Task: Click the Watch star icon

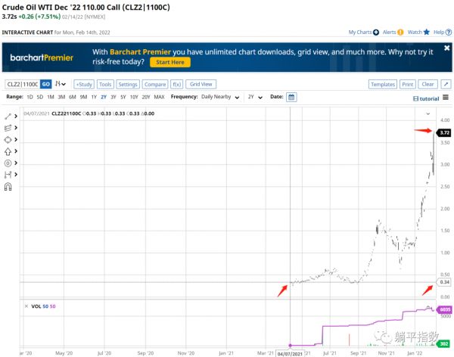Action: tap(427, 33)
